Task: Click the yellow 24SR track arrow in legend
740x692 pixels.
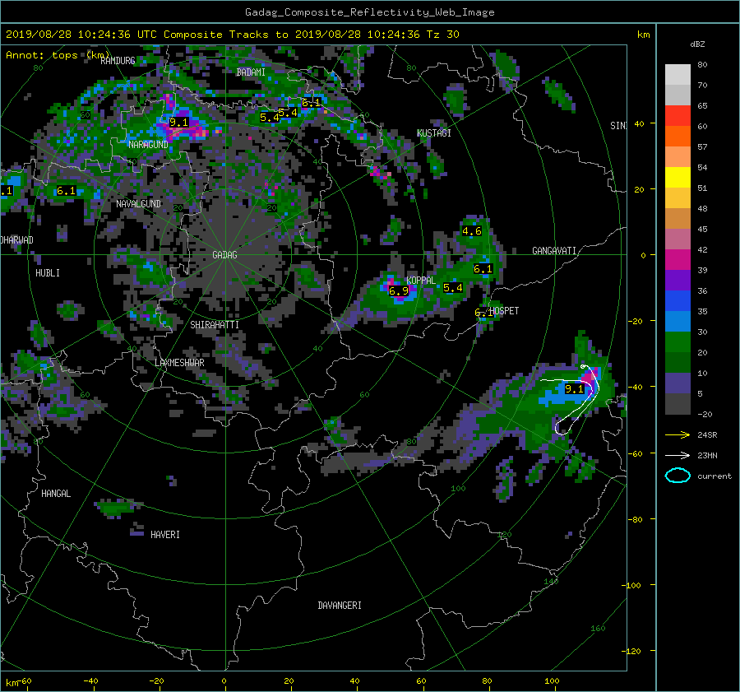Action: pos(678,434)
